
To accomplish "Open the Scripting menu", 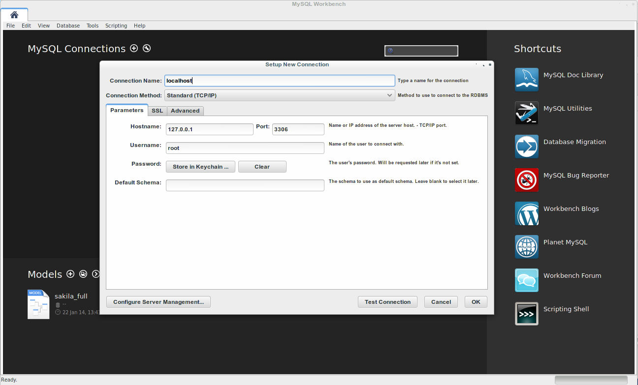I will point(116,26).
